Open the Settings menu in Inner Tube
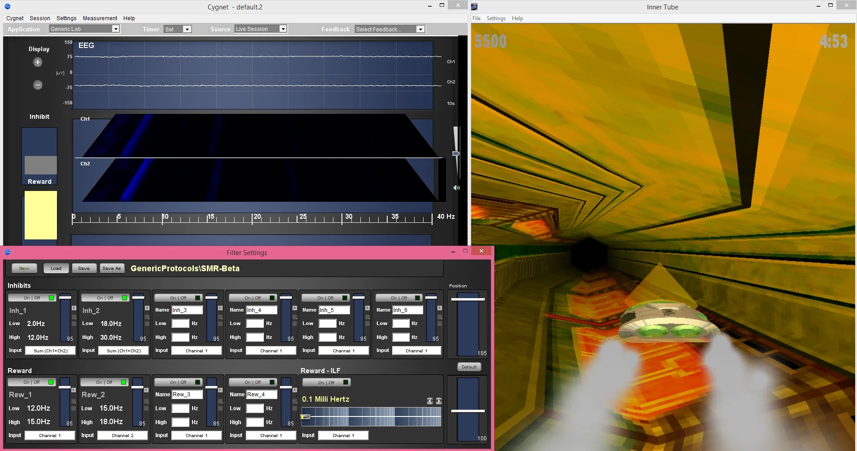 point(496,18)
